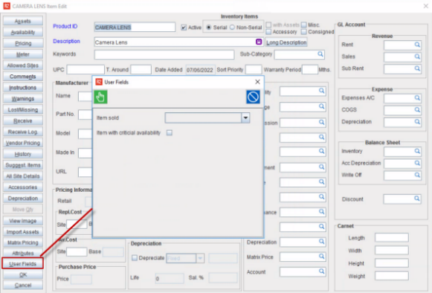
Task: Click the purple icon in the Description field
Action: 259,42
